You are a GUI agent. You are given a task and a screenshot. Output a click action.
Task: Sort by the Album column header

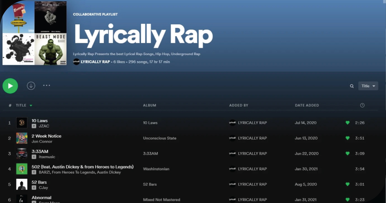[149, 105]
